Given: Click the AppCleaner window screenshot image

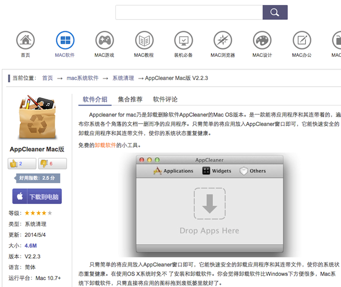Looking at the screenshot, I should pyautogui.click(x=210, y=204).
